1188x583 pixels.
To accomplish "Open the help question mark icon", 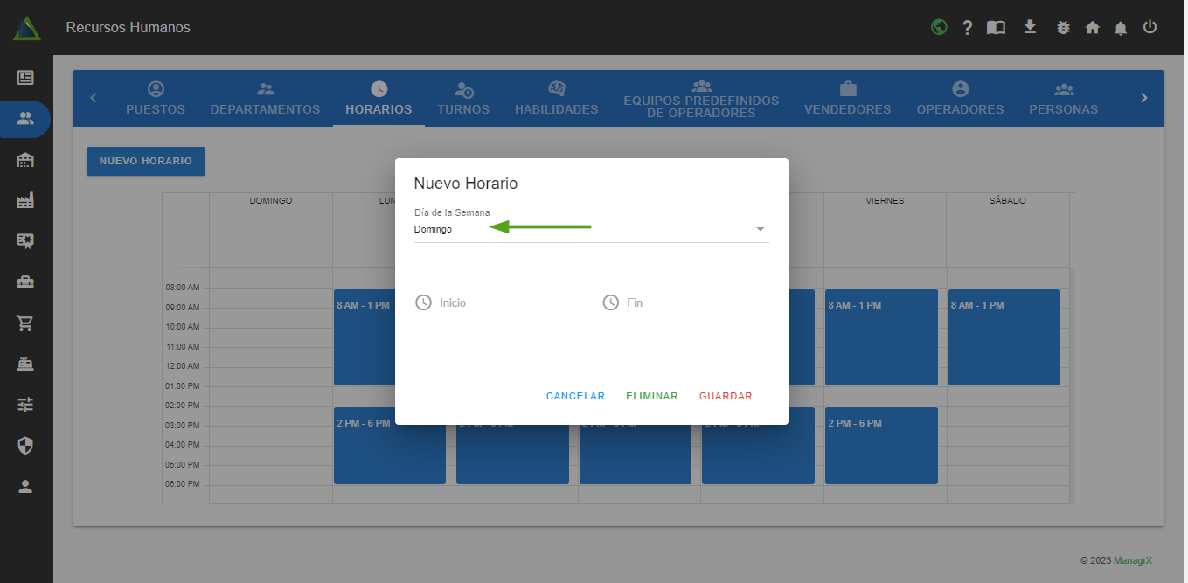I will click(967, 28).
